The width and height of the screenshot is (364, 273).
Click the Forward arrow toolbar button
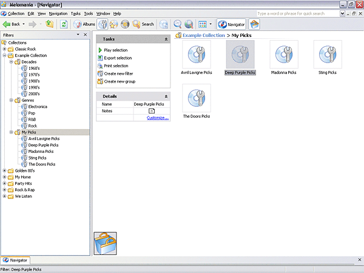click(x=33, y=24)
